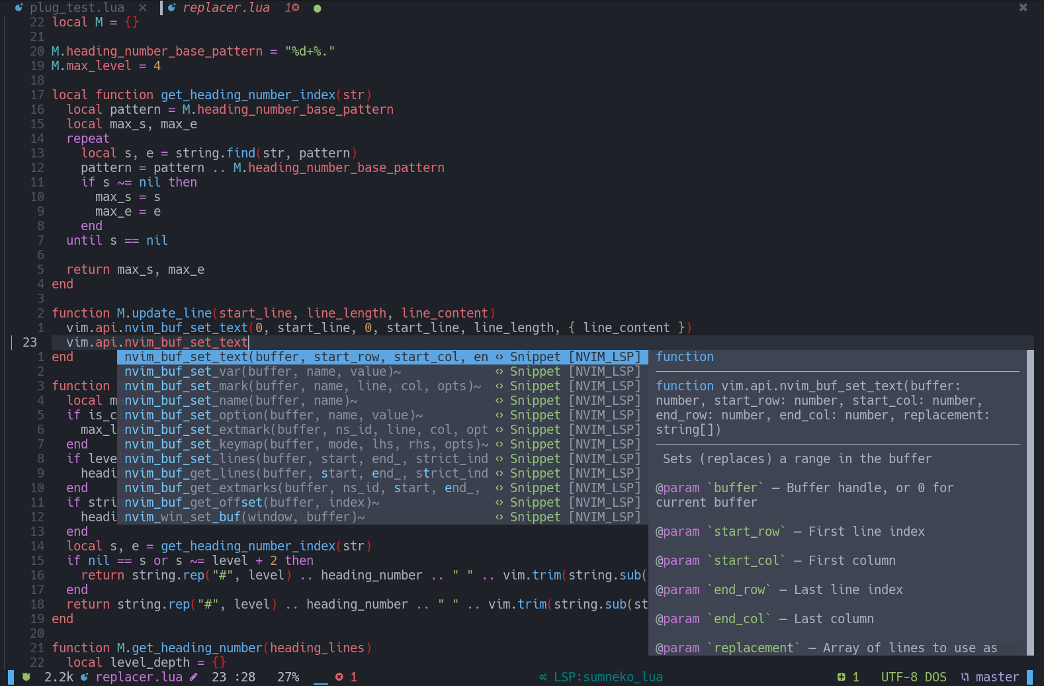Switch to the plug_test.lua tab
The width and height of the screenshot is (1044, 686).
click(77, 7)
